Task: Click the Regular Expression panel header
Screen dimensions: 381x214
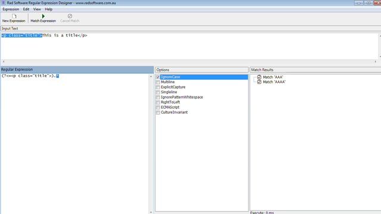Action: [77, 70]
